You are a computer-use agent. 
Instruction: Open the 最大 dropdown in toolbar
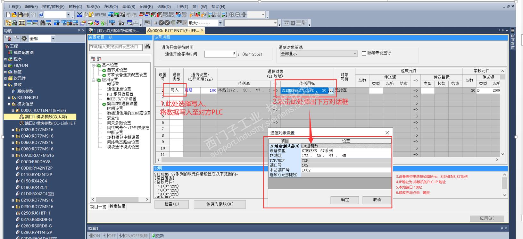tap(220, 23)
